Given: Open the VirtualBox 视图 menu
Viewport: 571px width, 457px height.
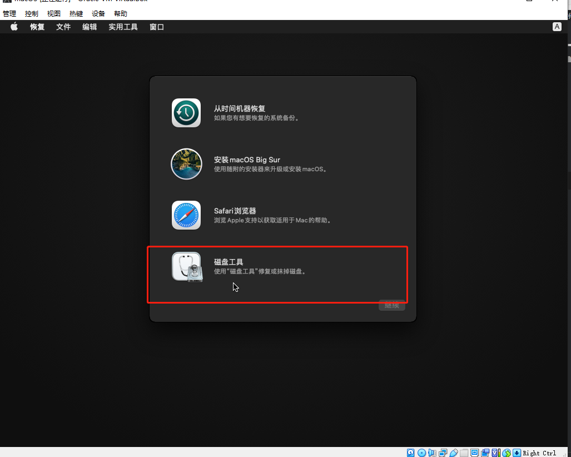Looking at the screenshot, I should coord(54,13).
